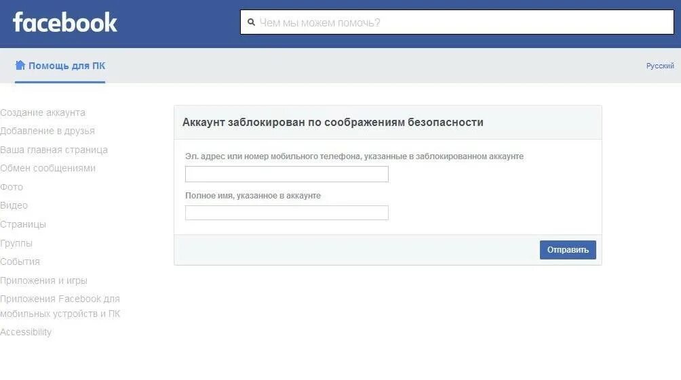681x380 pixels.
Task: Click the label Полное имя, указанное в аккаунте
Action: pyautogui.click(x=253, y=196)
